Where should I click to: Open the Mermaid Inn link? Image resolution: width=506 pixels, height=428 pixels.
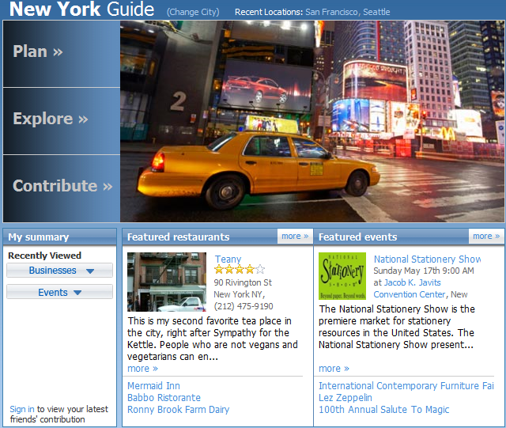(153, 386)
